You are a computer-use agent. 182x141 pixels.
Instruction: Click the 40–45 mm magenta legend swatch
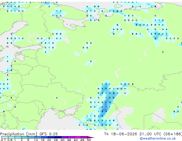tap(78, 137)
